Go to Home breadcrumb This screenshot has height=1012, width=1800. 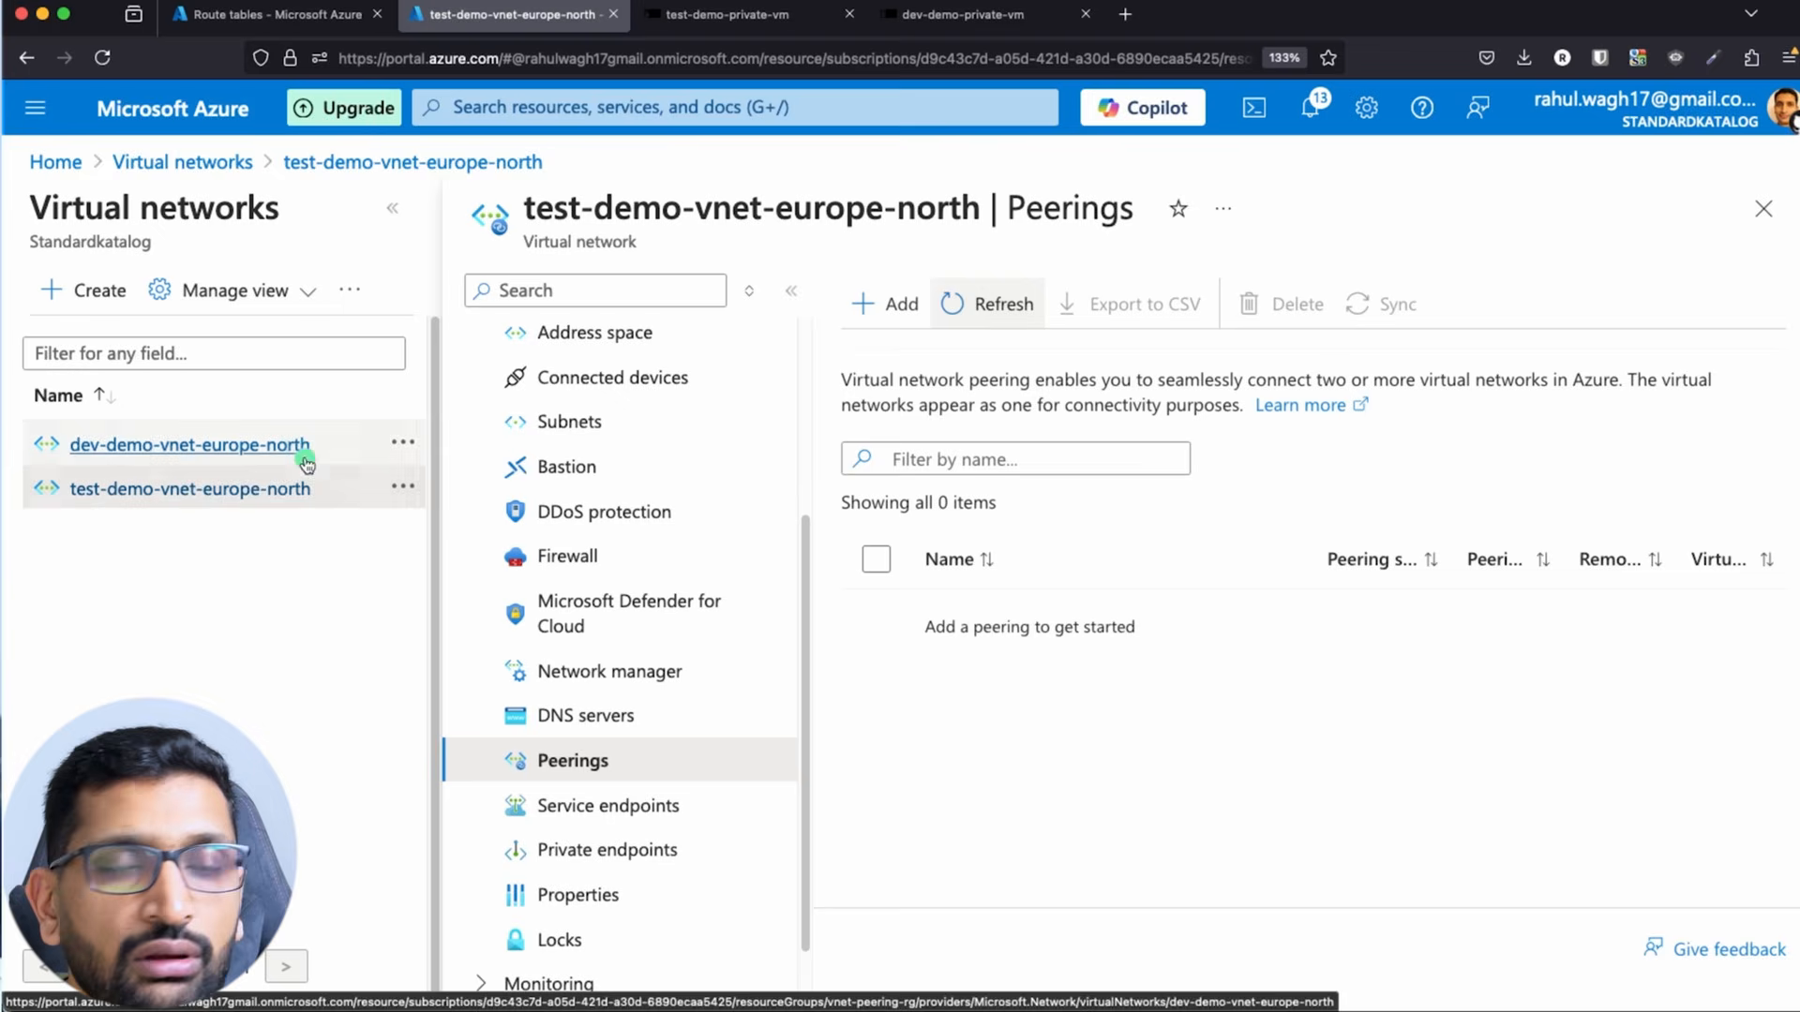55,162
